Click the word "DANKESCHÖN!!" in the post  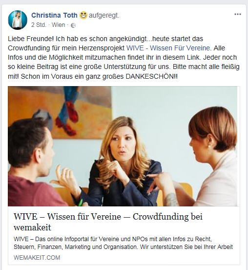point(152,76)
